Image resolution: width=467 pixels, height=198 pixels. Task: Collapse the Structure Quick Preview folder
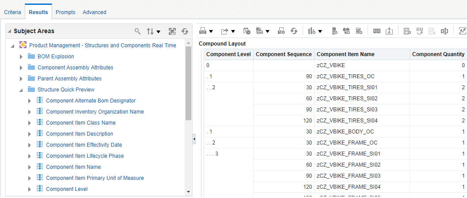coord(21,90)
